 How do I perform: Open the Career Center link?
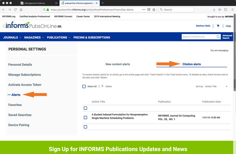click(x=83, y=17)
